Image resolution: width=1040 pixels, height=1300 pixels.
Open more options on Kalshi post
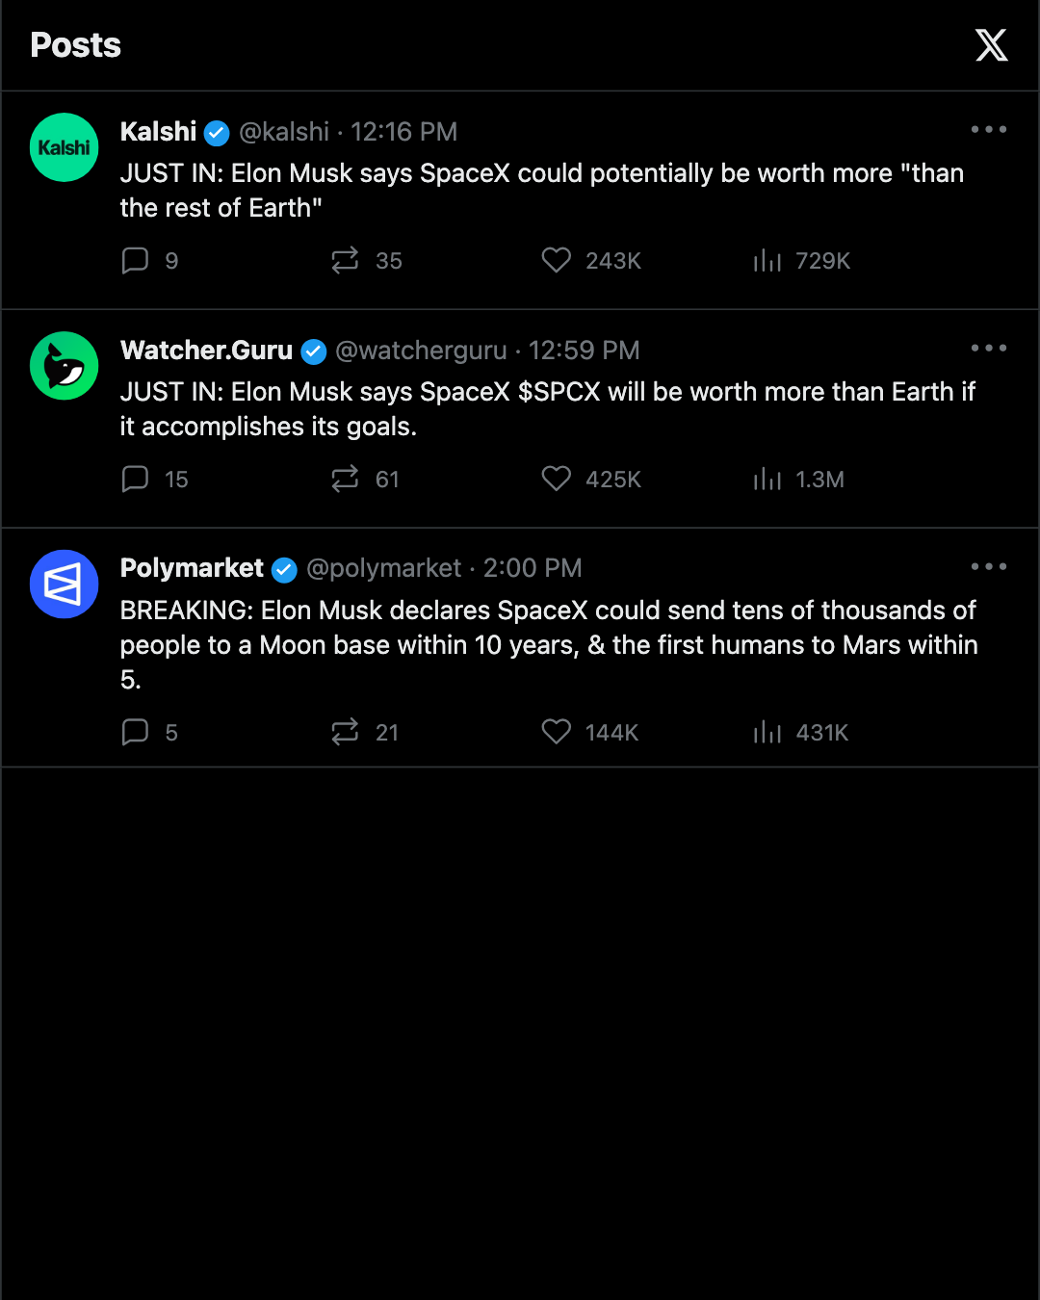click(989, 129)
